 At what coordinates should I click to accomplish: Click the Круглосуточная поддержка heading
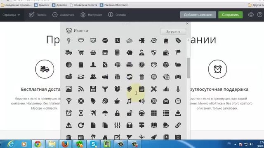[x=219, y=89]
